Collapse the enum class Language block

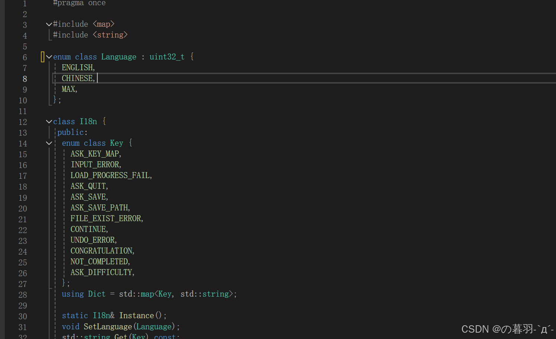click(49, 56)
